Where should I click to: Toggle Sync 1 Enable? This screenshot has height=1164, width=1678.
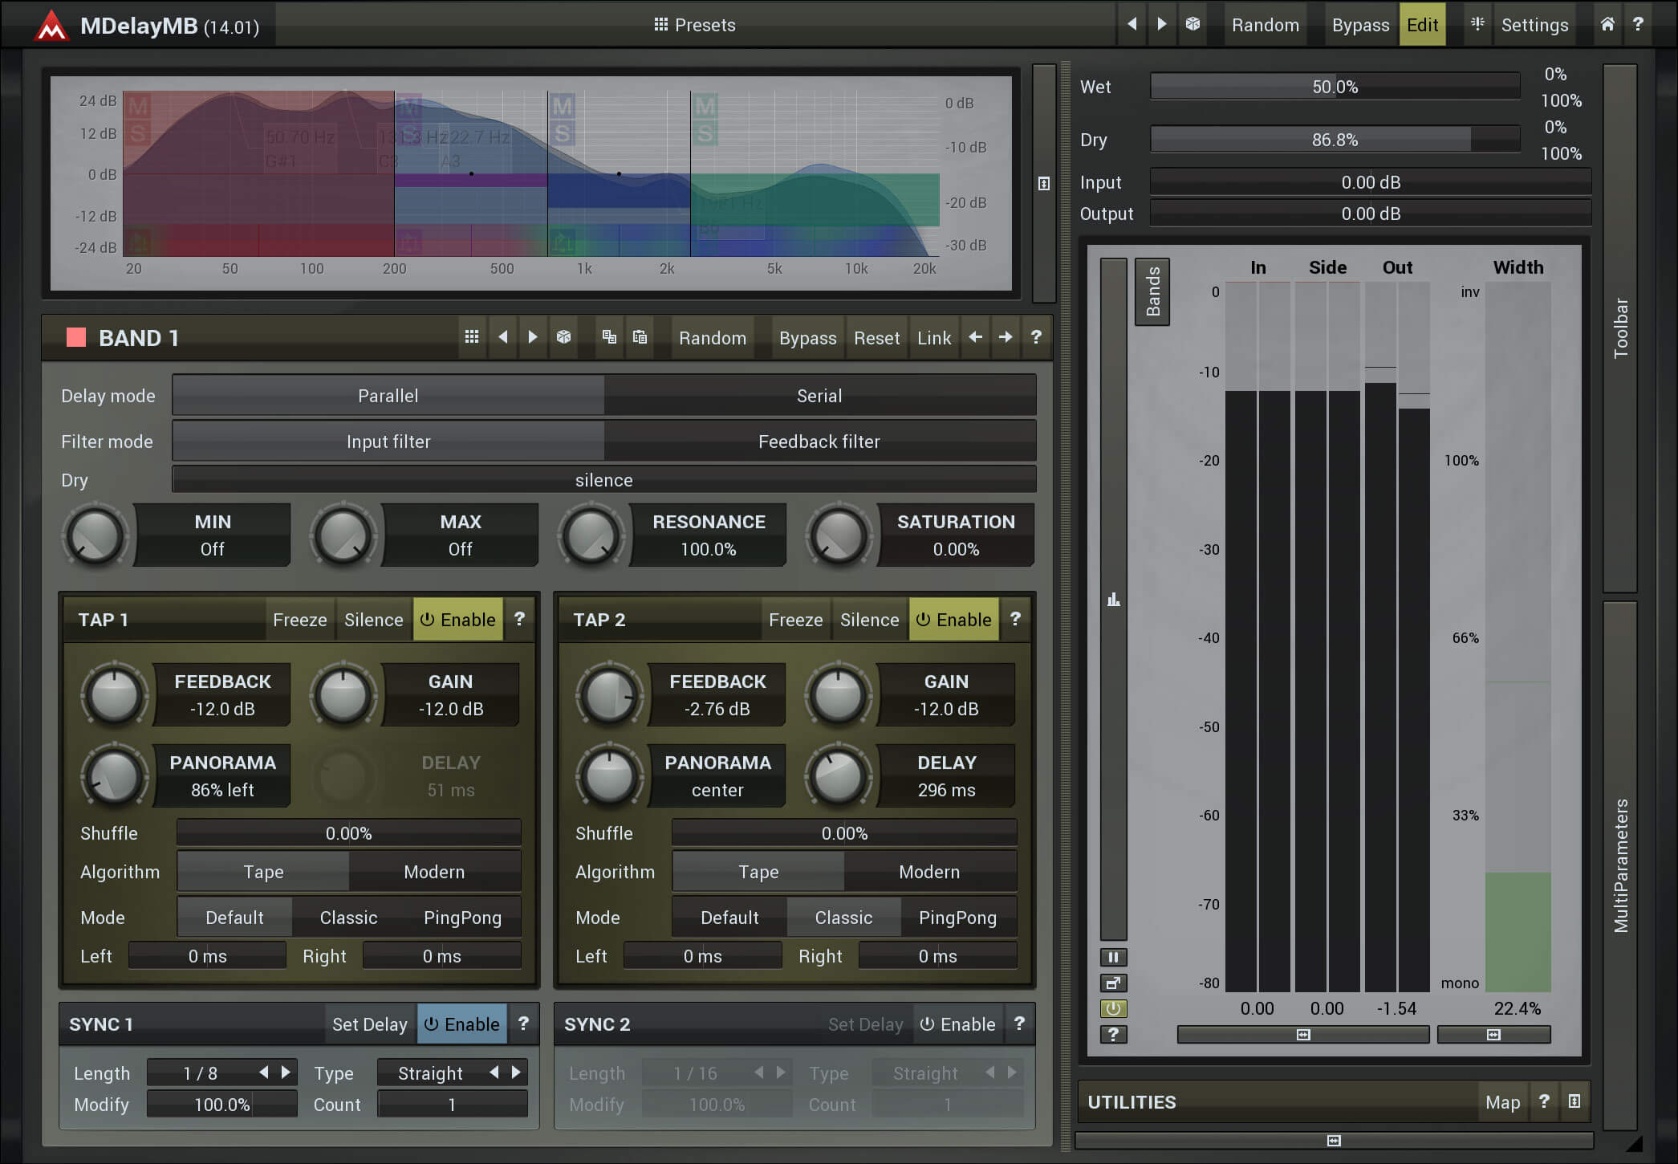click(461, 1024)
